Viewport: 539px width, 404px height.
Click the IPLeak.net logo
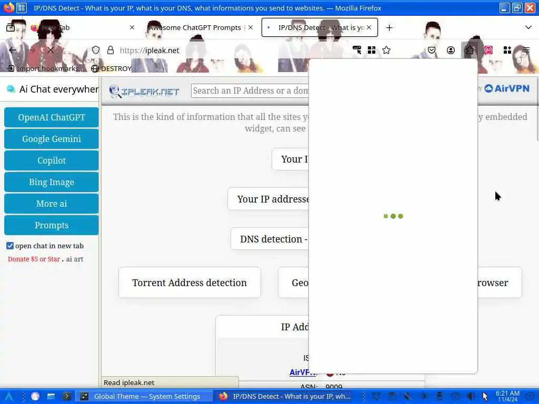pos(144,91)
